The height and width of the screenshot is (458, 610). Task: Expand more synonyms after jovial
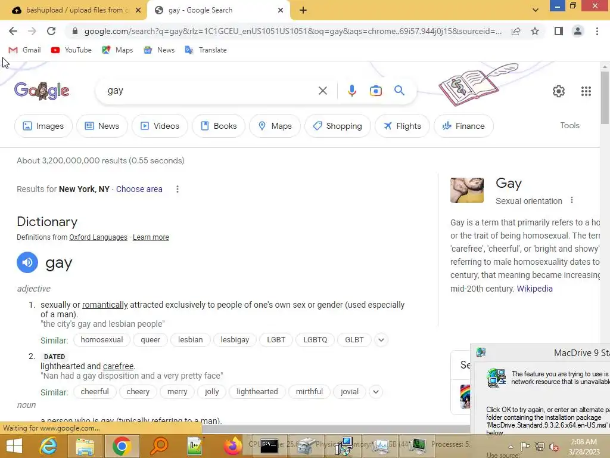pyautogui.click(x=376, y=392)
